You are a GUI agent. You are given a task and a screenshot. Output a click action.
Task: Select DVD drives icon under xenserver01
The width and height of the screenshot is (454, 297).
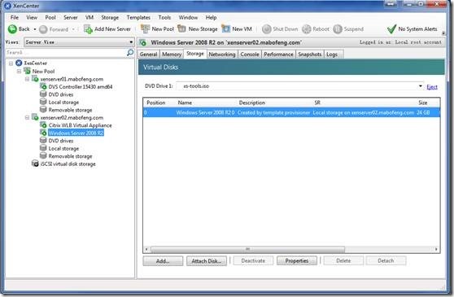[43, 94]
